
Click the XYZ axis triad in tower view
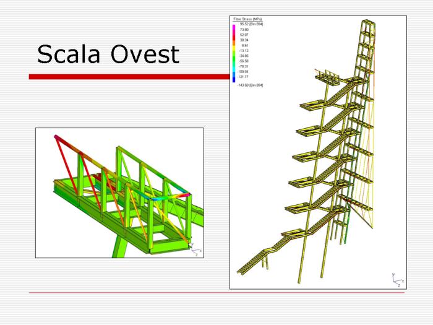pos(397,280)
